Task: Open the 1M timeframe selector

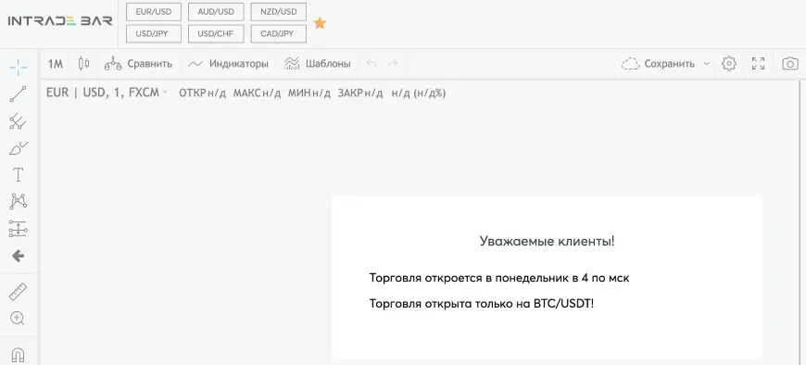Action: click(55, 64)
